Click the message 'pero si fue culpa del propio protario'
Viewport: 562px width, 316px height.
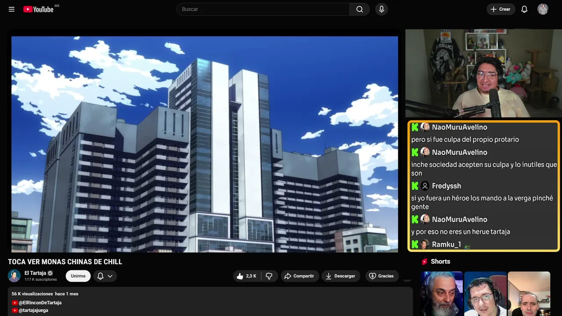coord(465,140)
